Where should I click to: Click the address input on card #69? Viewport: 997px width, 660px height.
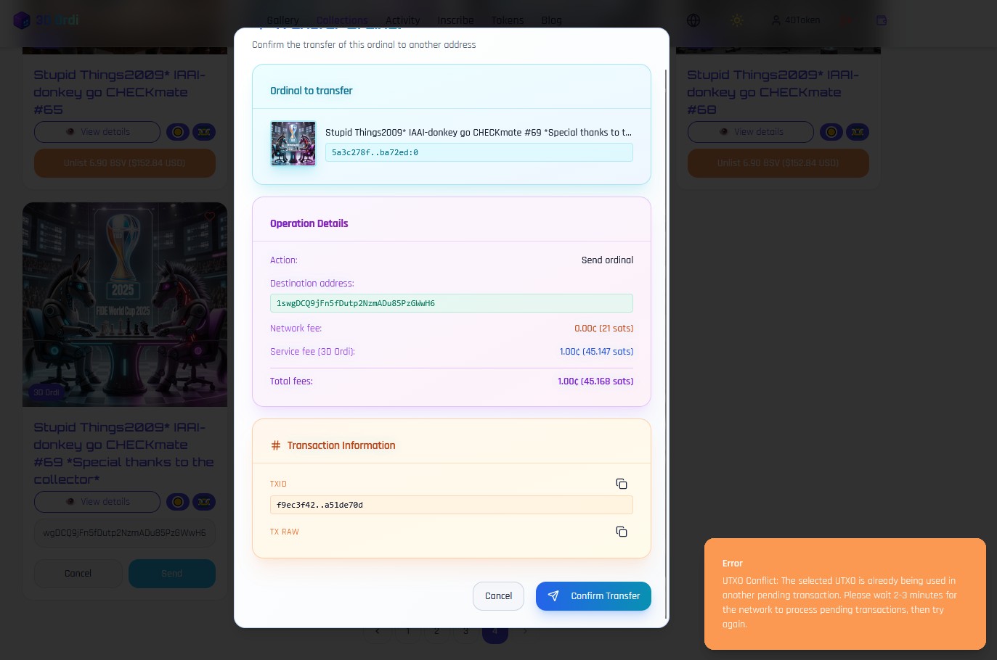[125, 533]
